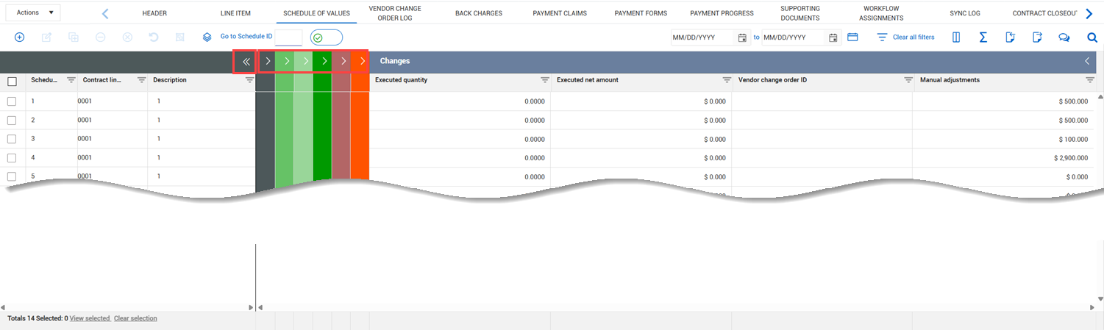Expand the muted red column group
Image resolution: width=1104 pixels, height=330 pixels.
coord(342,62)
